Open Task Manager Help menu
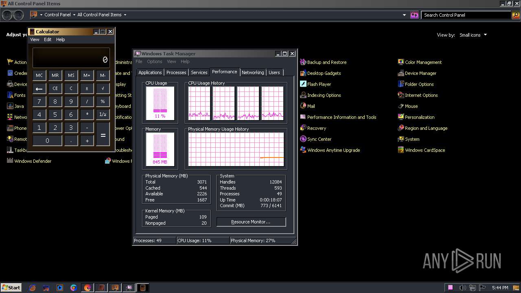Viewport: 521px width, 293px height. 185,61
